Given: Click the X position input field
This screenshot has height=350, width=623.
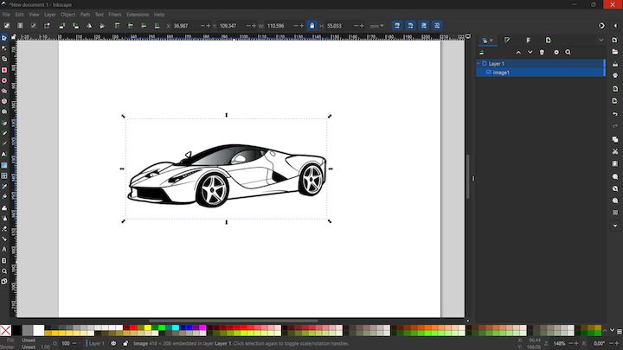Looking at the screenshot, I should coord(185,25).
